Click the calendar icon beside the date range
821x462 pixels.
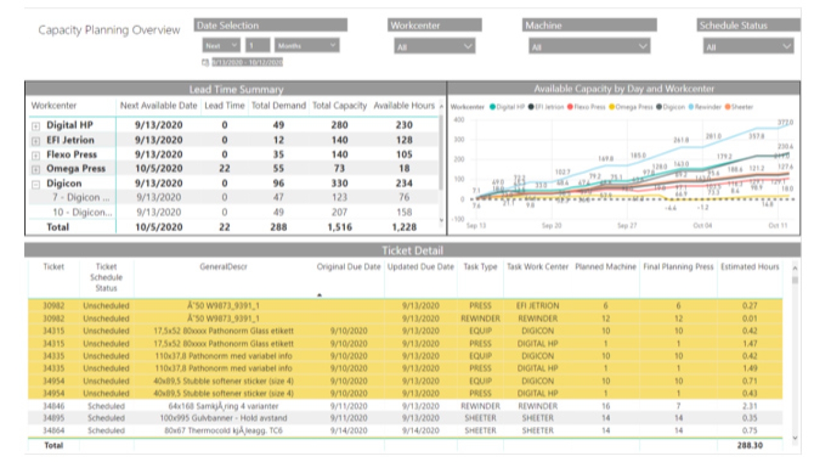point(205,63)
